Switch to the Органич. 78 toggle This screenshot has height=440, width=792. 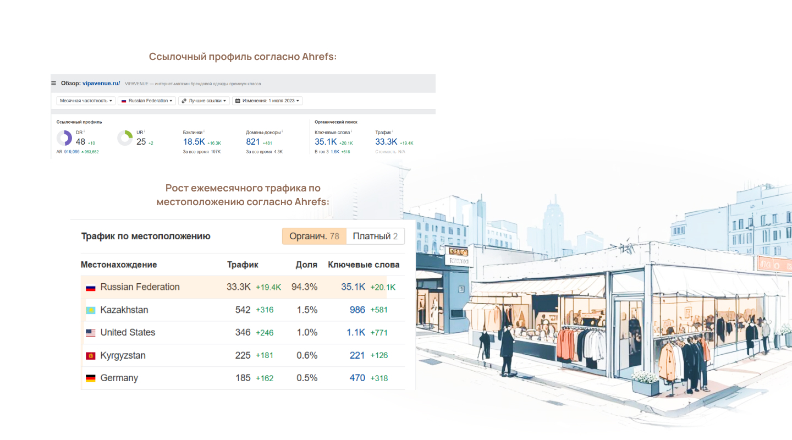(314, 237)
